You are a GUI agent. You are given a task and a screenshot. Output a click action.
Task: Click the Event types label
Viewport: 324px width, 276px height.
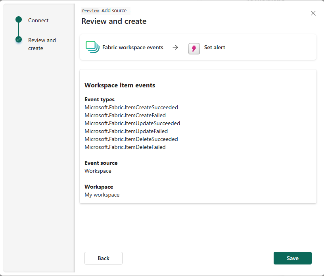click(100, 100)
